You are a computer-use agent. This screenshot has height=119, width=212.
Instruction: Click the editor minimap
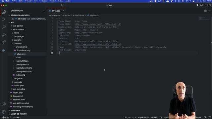coord(204,19)
